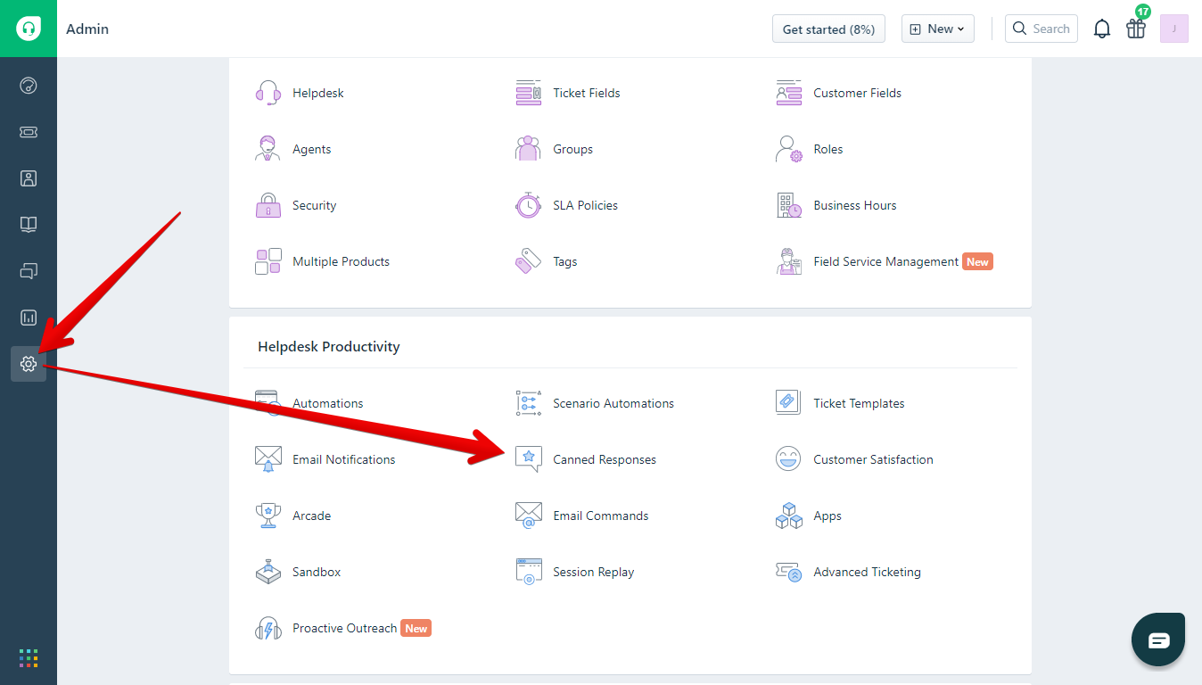The image size is (1202, 685).
Task: Open Ticket Templates link
Action: pyautogui.click(x=860, y=403)
